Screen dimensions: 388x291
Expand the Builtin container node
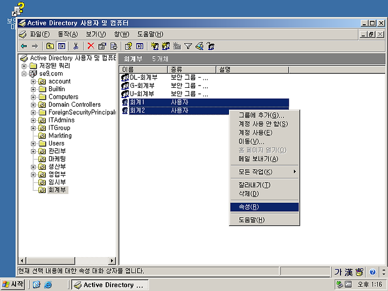33,89
